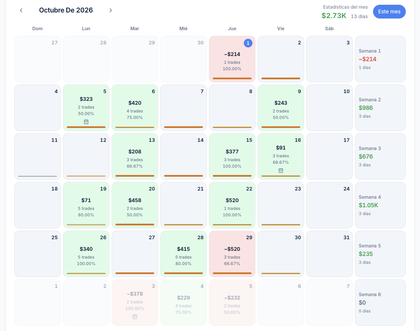This screenshot has width=420, height=331.
Task: Select empty day October 14
Action: pyautogui.click(x=184, y=156)
